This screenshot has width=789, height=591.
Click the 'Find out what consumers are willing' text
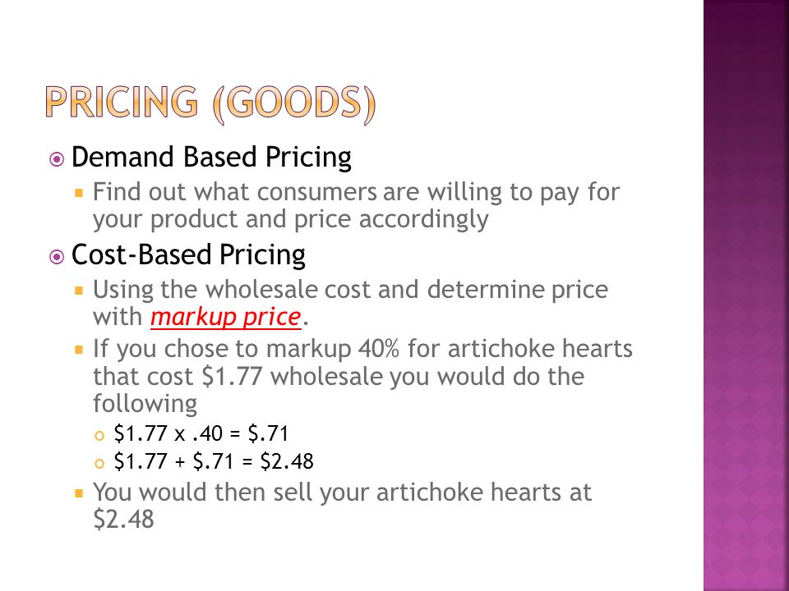tap(356, 205)
